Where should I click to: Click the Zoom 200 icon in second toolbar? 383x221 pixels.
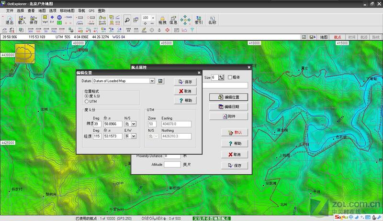(x=31, y=30)
